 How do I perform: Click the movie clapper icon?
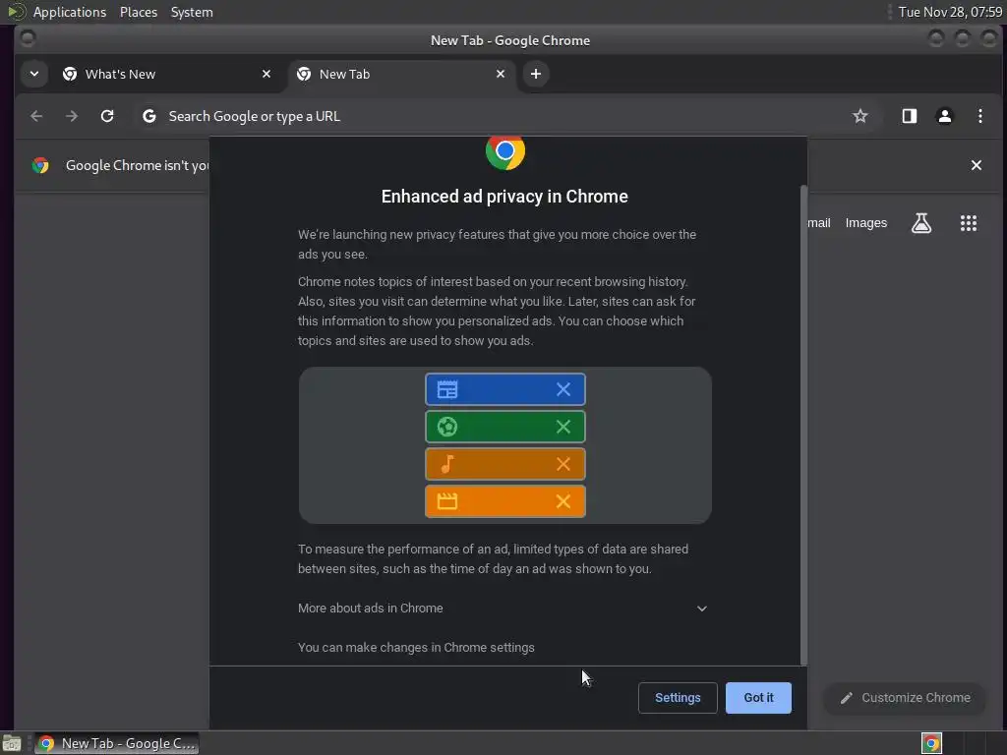tap(447, 500)
